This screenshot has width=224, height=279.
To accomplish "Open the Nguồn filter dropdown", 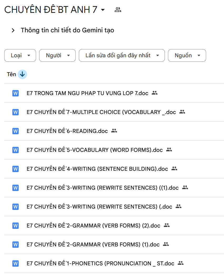I will pyautogui.click(x=187, y=55).
